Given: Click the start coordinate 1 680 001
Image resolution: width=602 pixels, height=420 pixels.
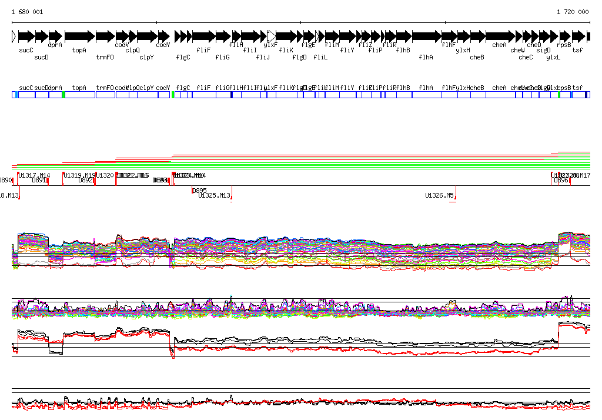Looking at the screenshot, I should (27, 12).
